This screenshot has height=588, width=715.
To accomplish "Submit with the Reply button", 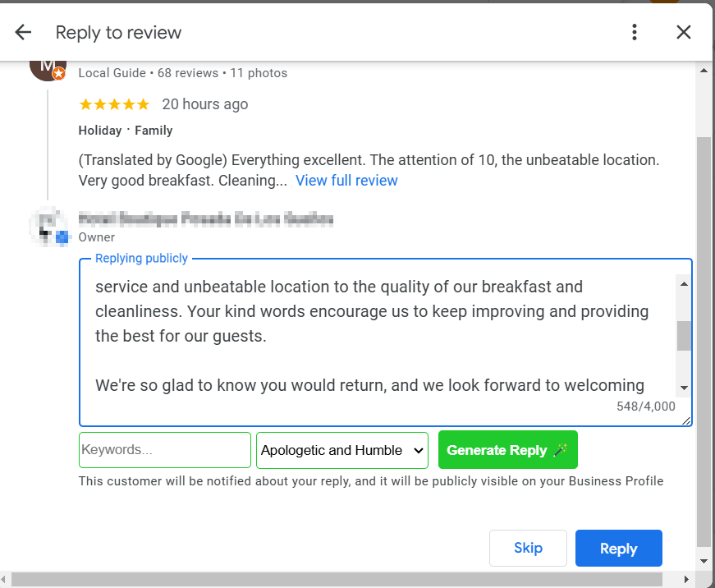I will (618, 549).
